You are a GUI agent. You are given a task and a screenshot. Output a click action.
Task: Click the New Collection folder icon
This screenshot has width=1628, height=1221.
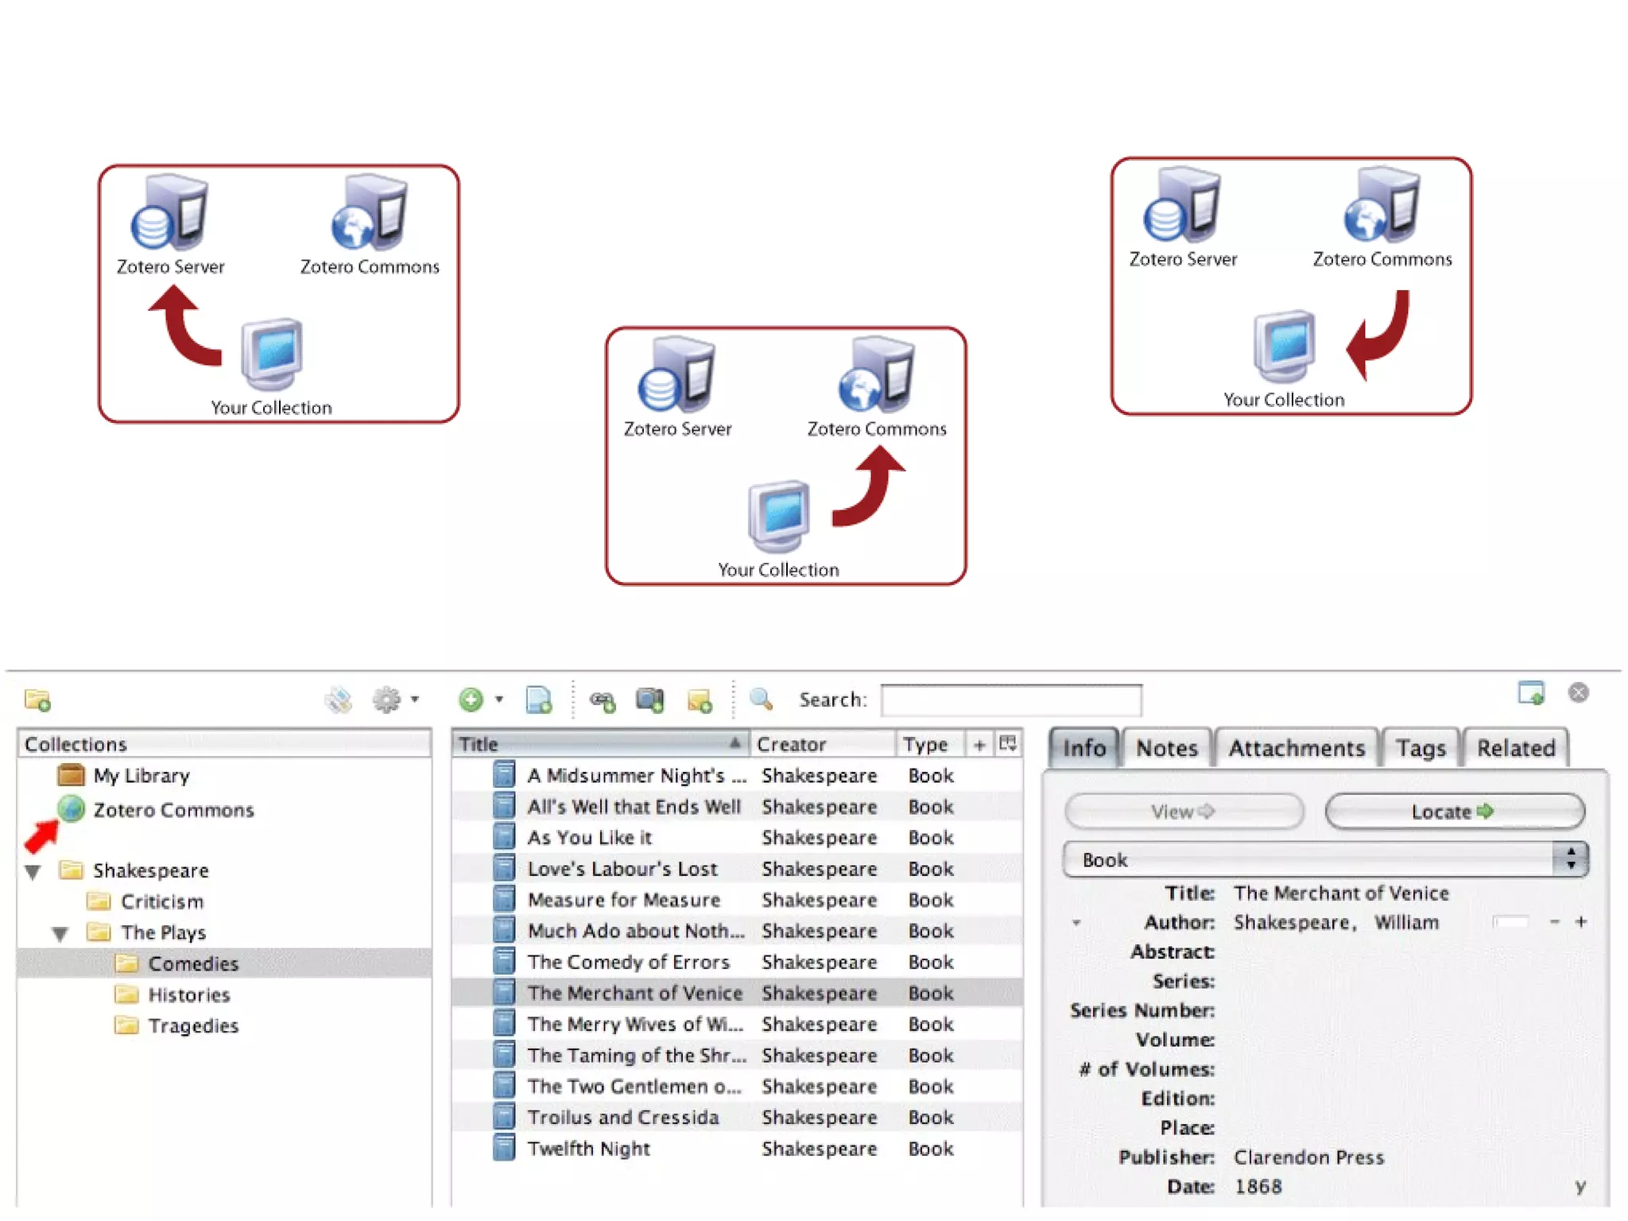[x=37, y=700]
